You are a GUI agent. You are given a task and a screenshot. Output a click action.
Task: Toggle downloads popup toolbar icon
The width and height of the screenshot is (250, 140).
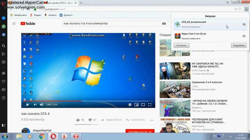(x=246, y=9)
